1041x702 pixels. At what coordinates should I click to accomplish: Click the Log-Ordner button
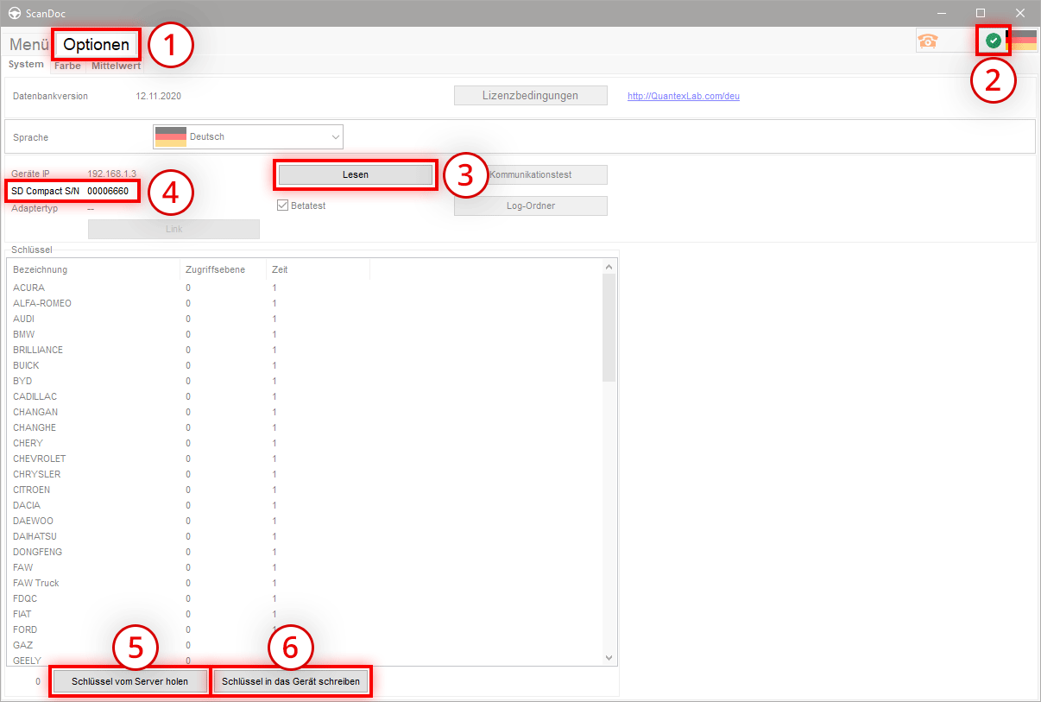[x=530, y=206]
